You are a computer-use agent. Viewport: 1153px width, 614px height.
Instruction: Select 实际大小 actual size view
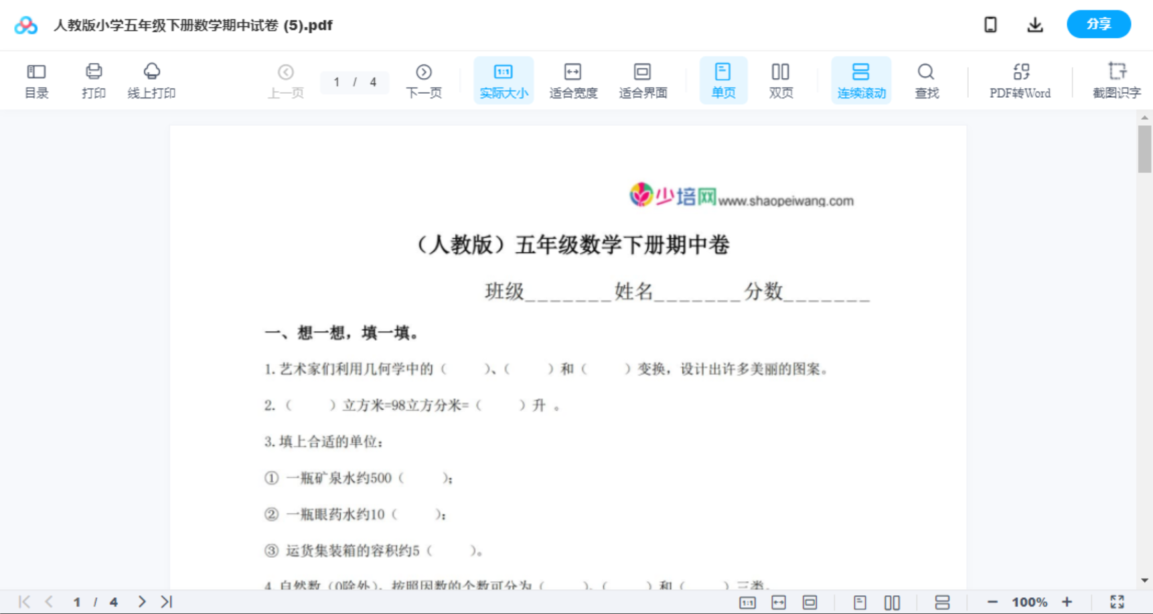(x=503, y=80)
